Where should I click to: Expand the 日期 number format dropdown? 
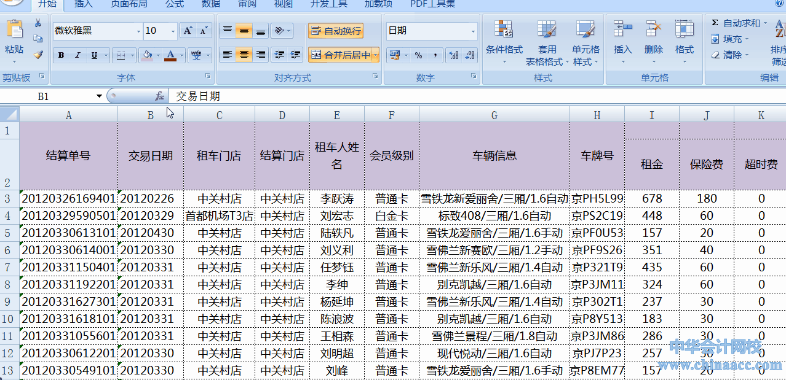click(x=473, y=31)
